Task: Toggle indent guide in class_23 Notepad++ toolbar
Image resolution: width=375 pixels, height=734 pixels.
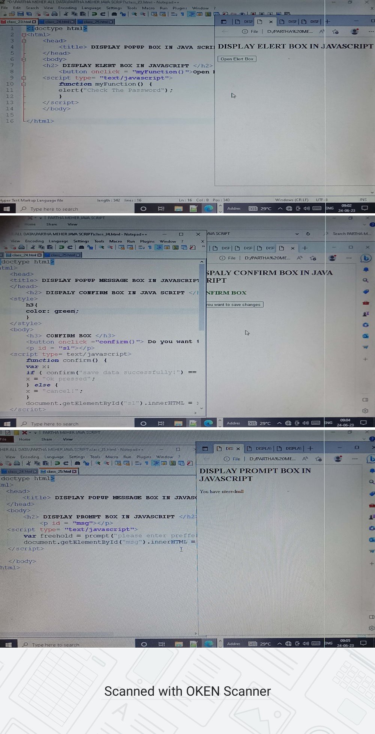Action: click(x=191, y=14)
